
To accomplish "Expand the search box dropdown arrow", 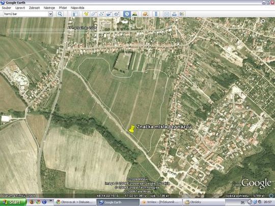I will pyautogui.click(x=50, y=14).
